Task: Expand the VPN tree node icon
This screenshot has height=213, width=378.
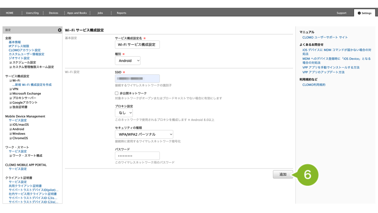Action: pyautogui.click(x=11, y=89)
